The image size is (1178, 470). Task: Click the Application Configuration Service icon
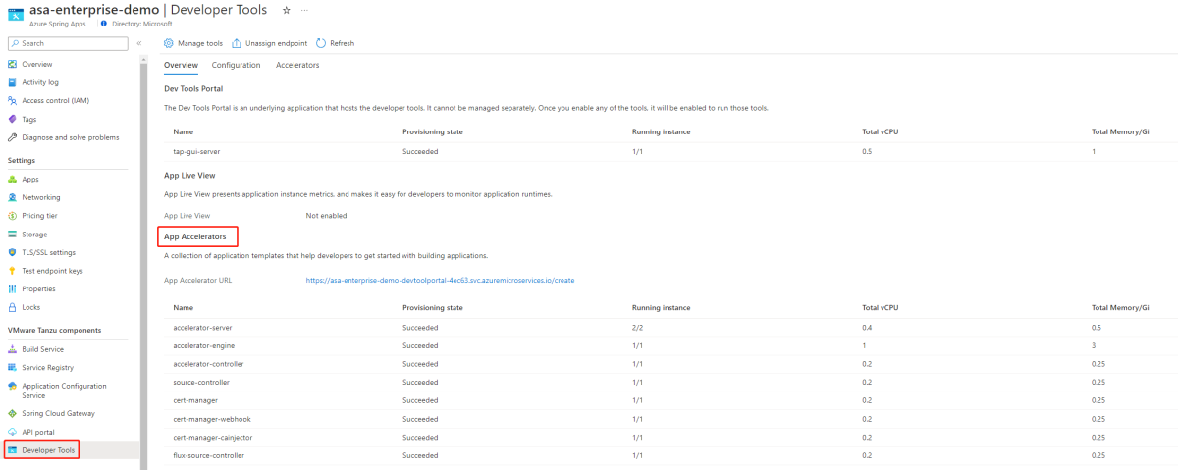pos(12,386)
